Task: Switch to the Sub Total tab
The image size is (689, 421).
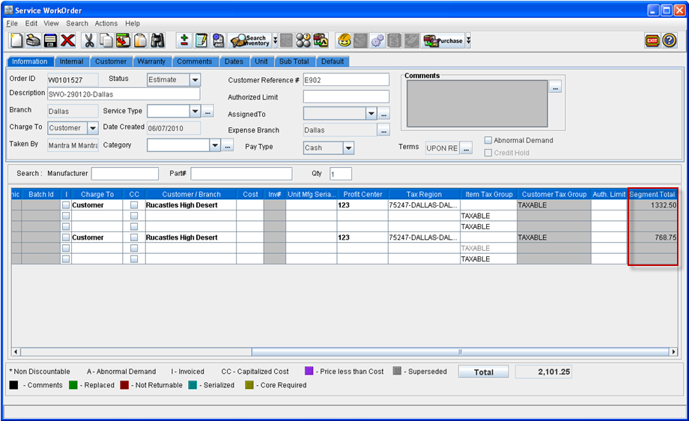Action: (x=294, y=61)
